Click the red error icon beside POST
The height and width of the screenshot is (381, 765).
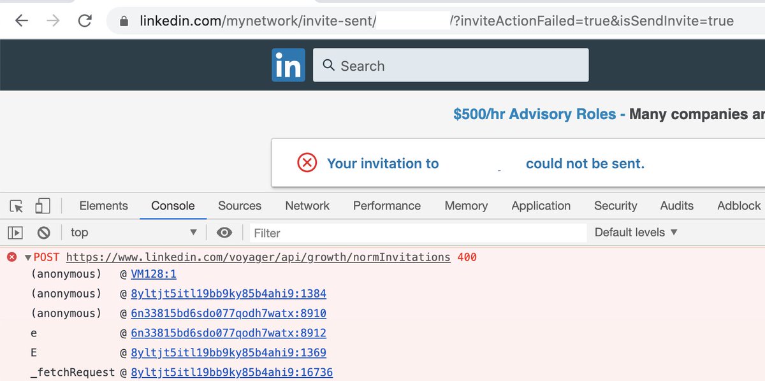[11, 257]
